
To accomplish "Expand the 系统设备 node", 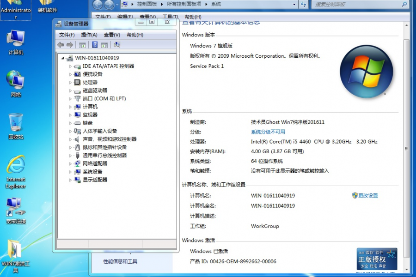I will tap(70, 172).
